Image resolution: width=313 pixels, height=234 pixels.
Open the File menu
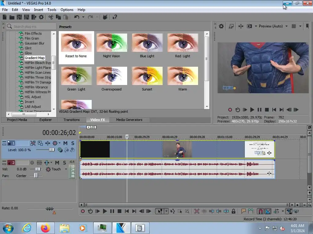[x=5, y=9]
